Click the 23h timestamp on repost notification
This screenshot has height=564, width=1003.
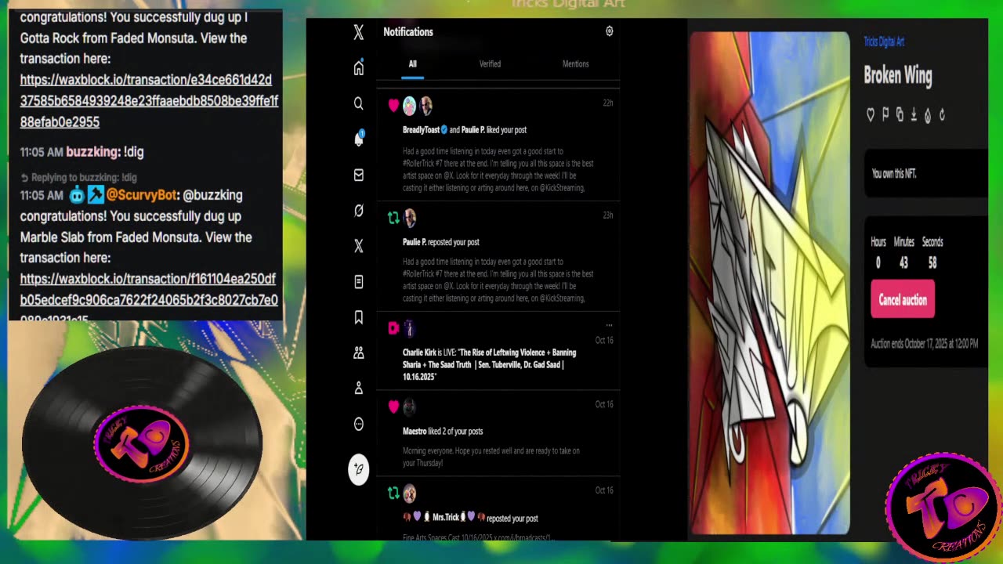pyautogui.click(x=608, y=215)
